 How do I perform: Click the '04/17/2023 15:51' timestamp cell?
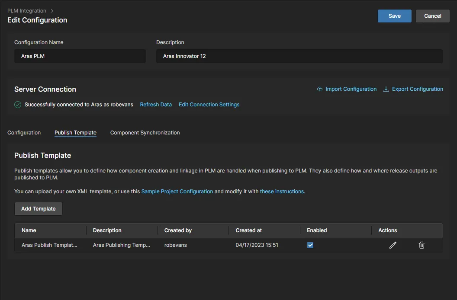point(257,245)
